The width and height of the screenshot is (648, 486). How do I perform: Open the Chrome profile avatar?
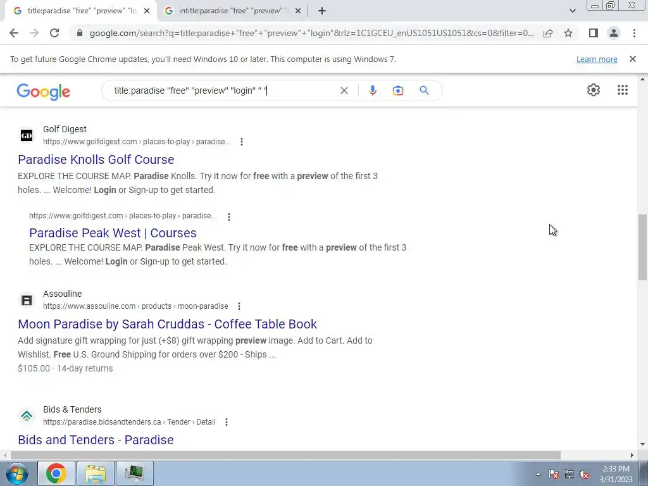pyautogui.click(x=614, y=33)
